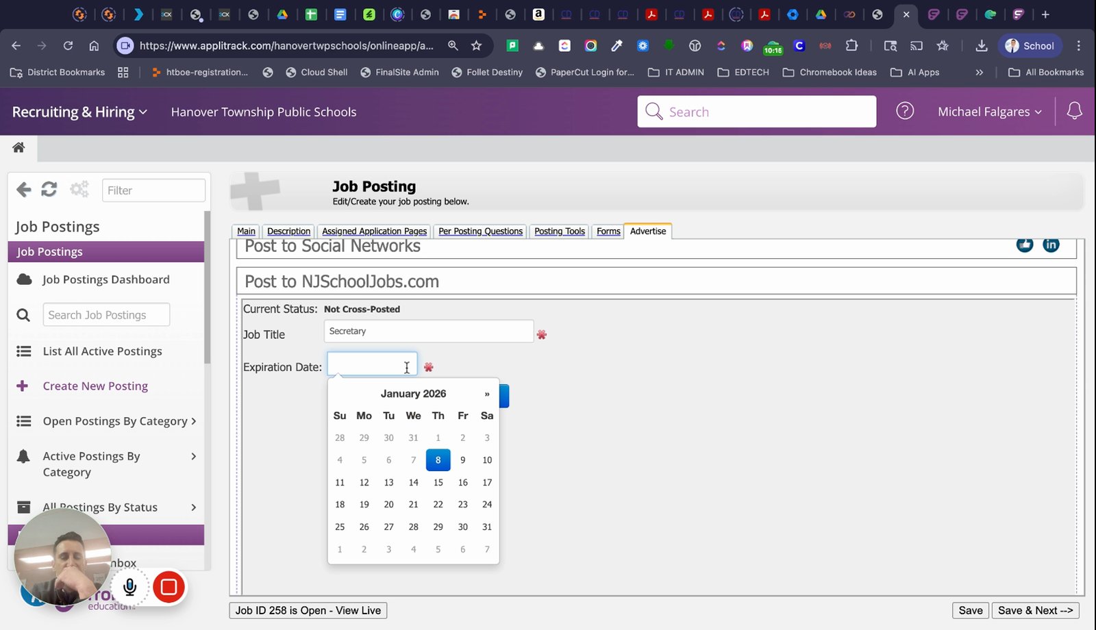
Task: Click the sidebar Filter field
Action: pos(153,190)
